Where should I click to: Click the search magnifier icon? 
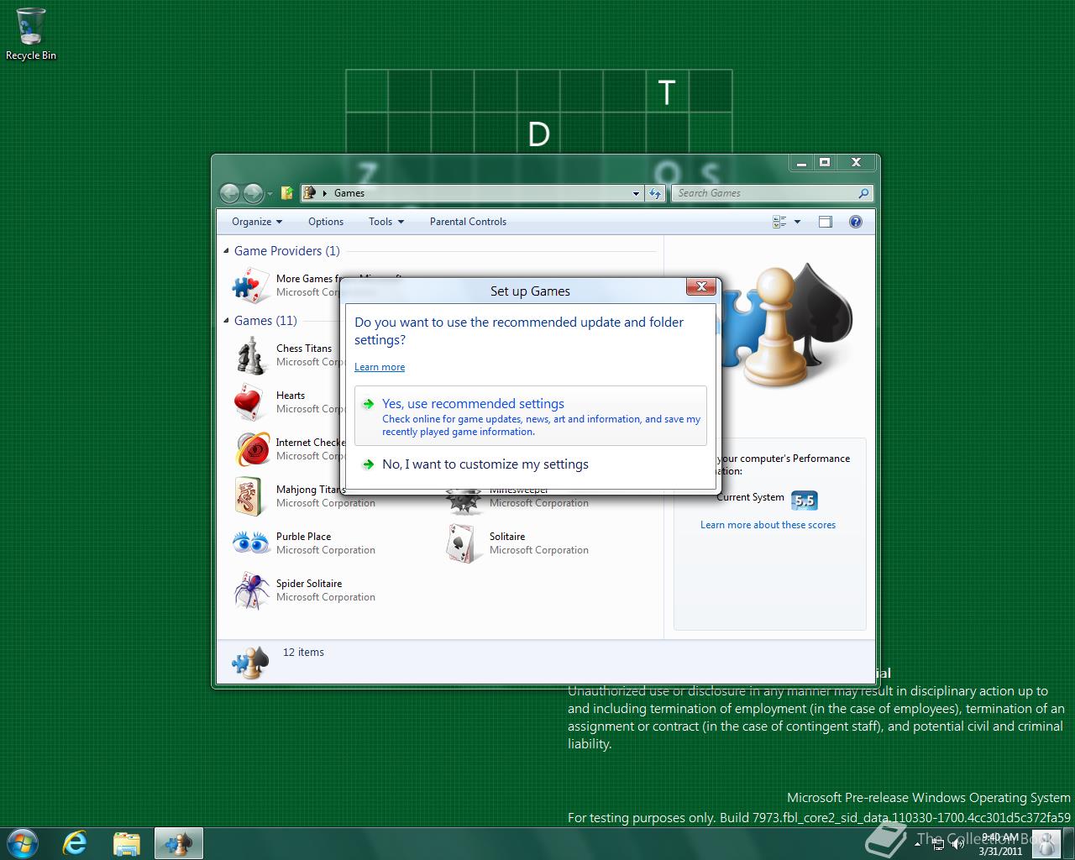[x=863, y=193]
